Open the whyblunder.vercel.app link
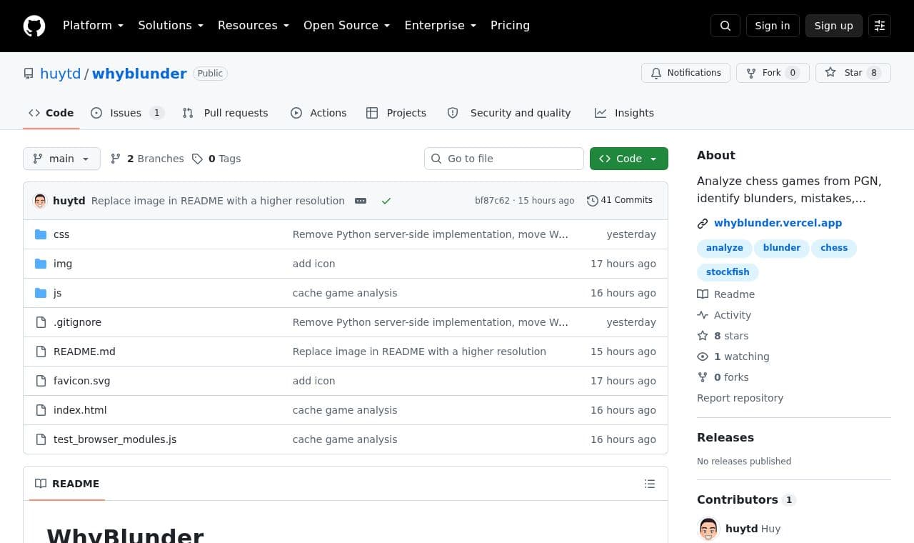The image size is (914, 543). [x=778, y=223]
